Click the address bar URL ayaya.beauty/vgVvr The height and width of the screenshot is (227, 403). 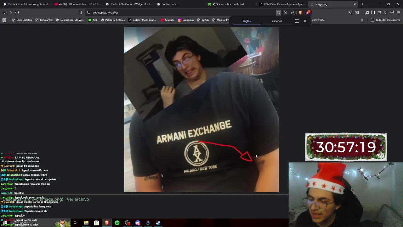pos(105,13)
